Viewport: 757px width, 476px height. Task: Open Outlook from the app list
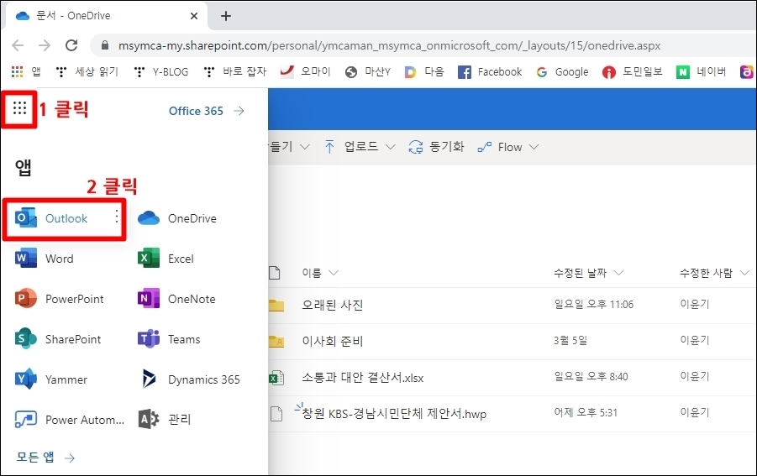(x=51, y=218)
